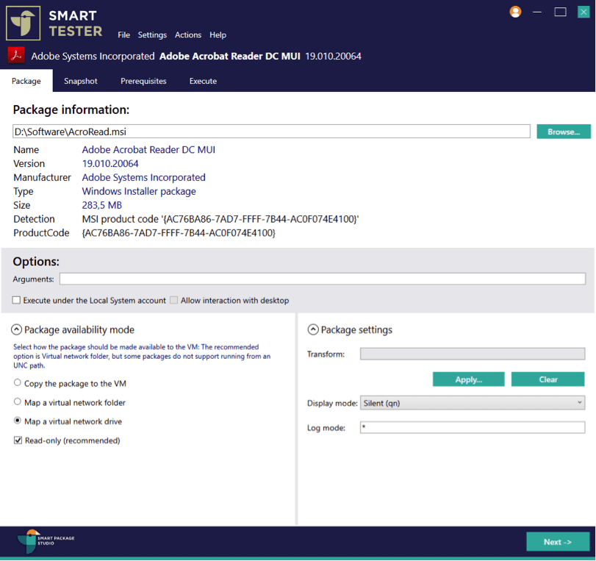Screen dimensions: 596x561
Task: Click the red Adobe Acrobat package icon
Action: pyautogui.click(x=16, y=56)
